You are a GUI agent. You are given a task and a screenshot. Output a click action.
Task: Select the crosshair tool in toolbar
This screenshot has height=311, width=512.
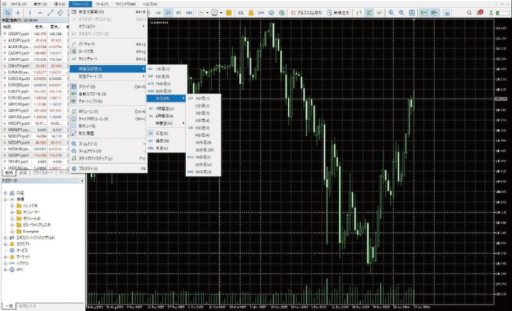pyautogui.click(x=19, y=12)
